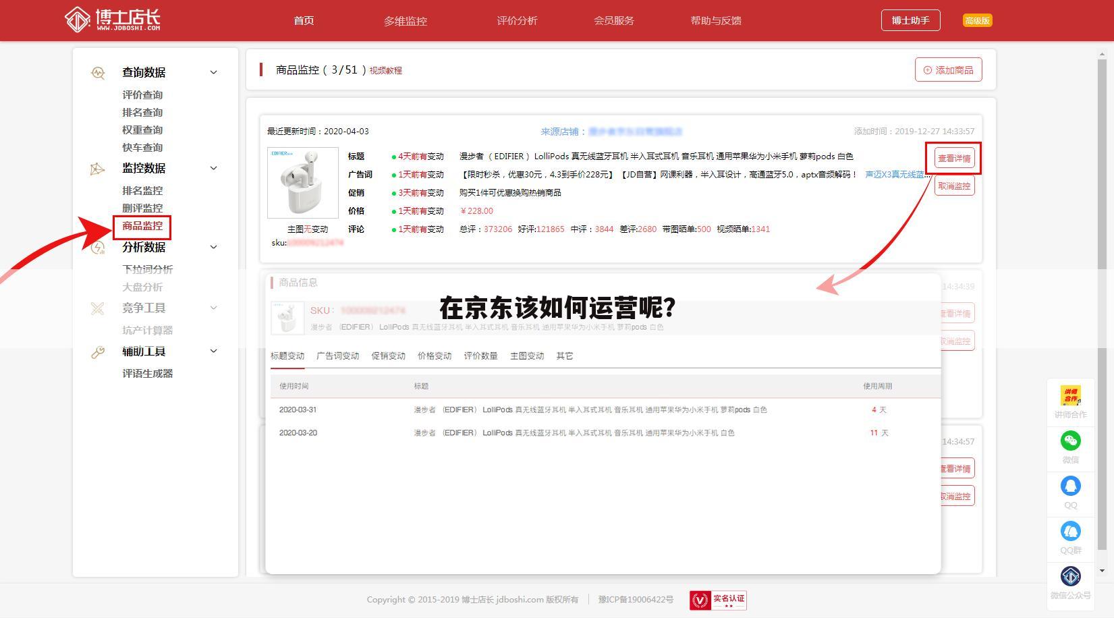The width and height of the screenshot is (1114, 618).
Task: Click the 查询数据 magnifier section icon
Action: 98,73
